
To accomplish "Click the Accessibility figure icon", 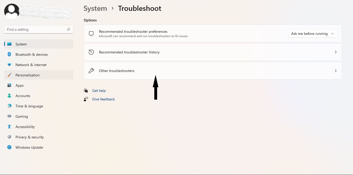I will (9, 127).
